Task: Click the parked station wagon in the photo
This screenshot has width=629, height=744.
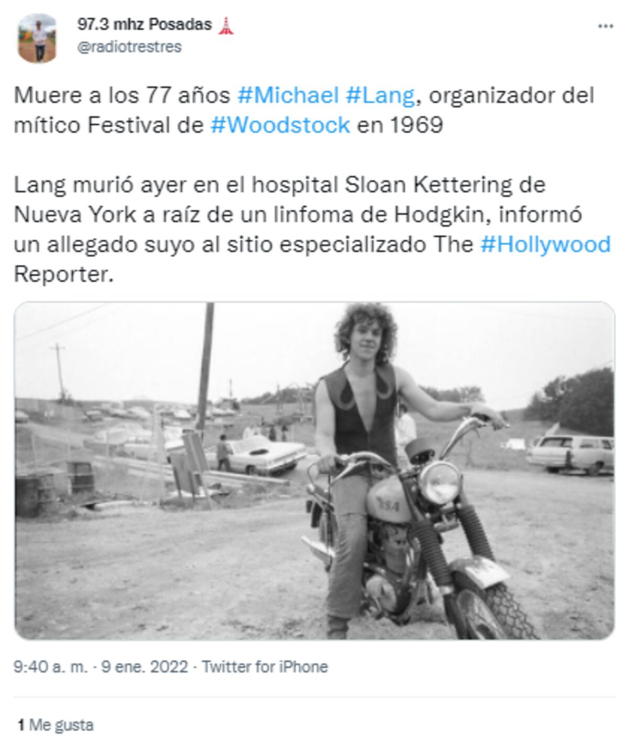Action: [x=570, y=454]
